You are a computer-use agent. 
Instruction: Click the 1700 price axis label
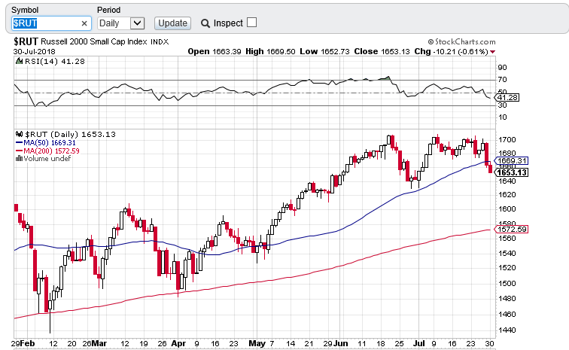click(507, 140)
